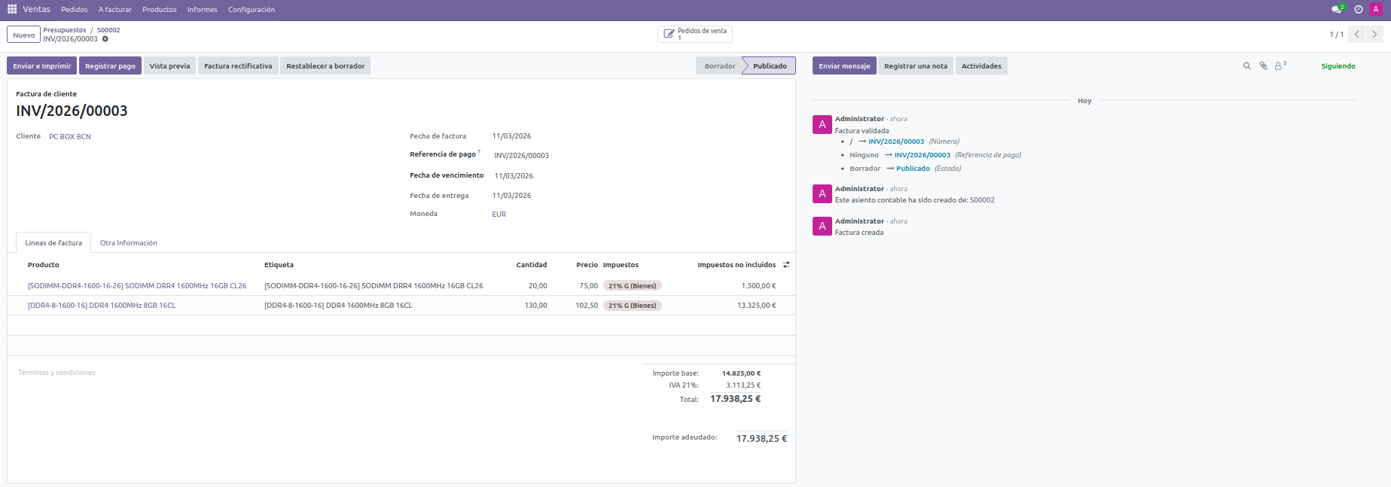
Task: Show followers via the person icon
Action: (x=1279, y=66)
